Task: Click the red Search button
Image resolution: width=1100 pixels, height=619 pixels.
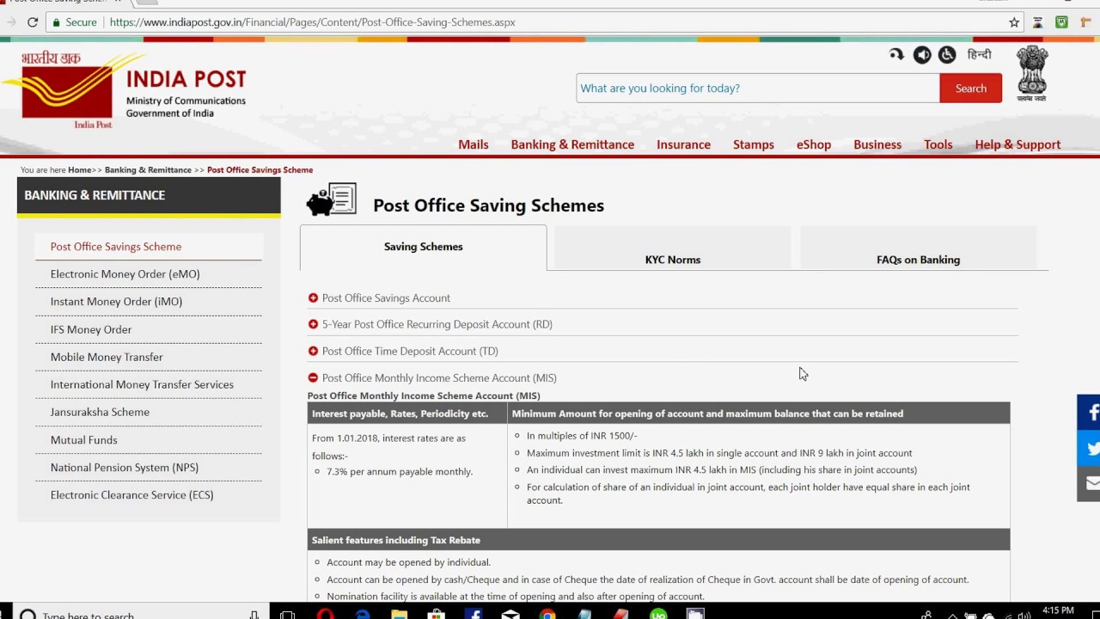Action: [971, 88]
